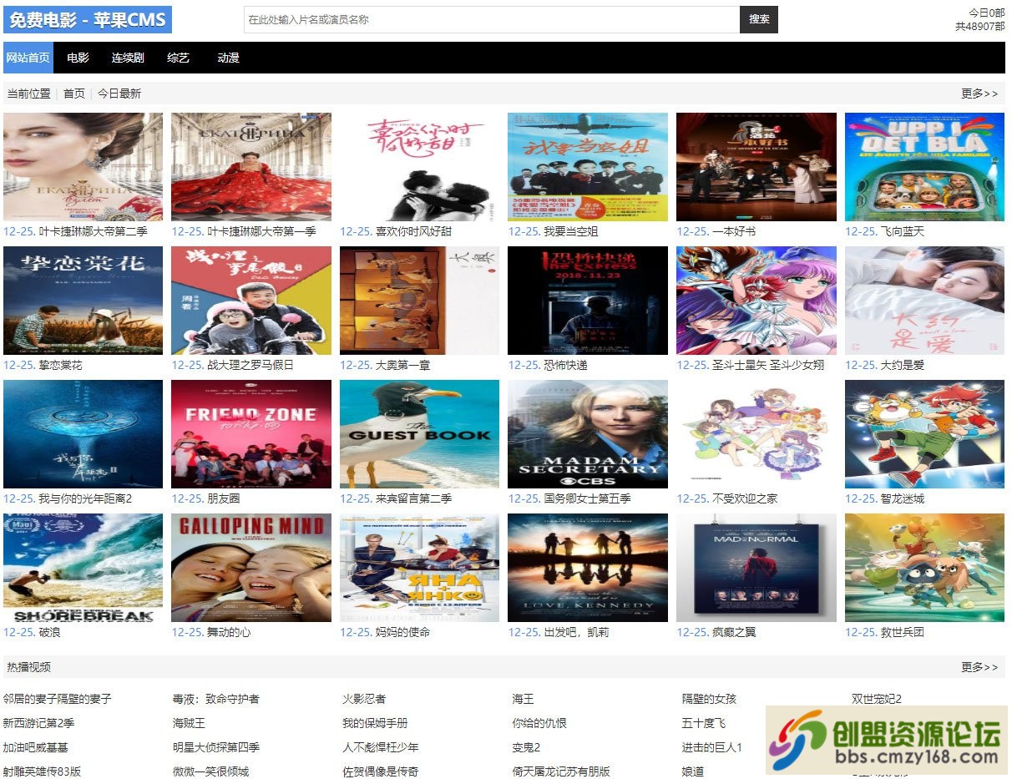
Task: Open poster of 大约是爱
Action: (924, 301)
